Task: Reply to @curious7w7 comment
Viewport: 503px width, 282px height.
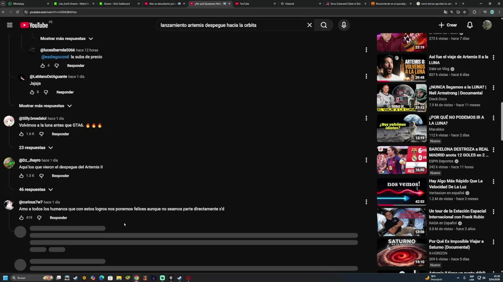Action: tap(59, 218)
